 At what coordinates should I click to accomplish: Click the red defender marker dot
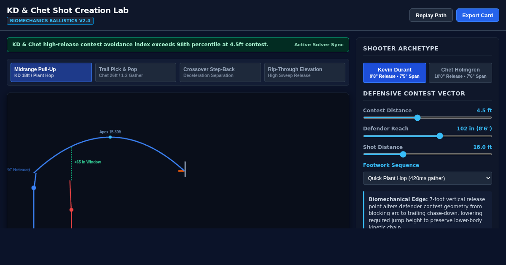pos(71,210)
